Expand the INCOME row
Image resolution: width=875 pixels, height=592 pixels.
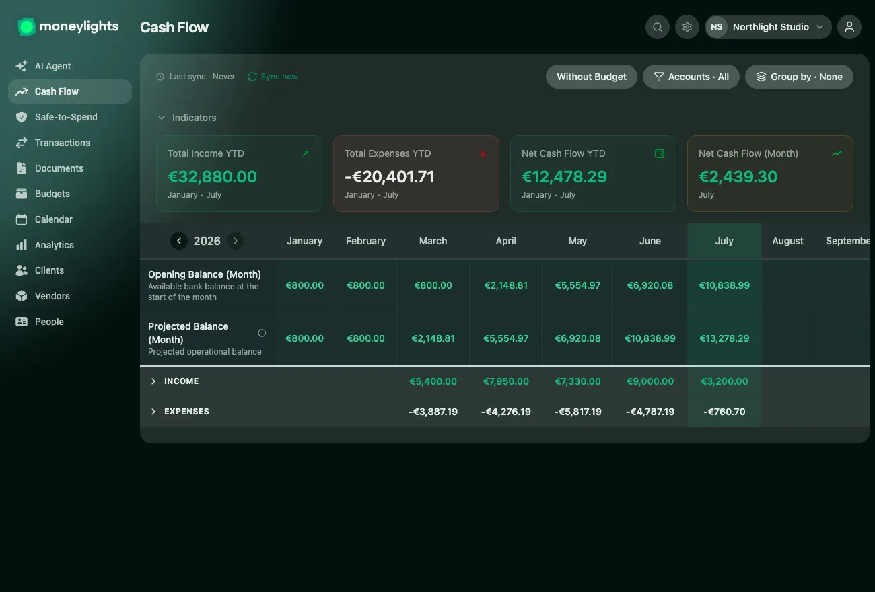tap(153, 381)
